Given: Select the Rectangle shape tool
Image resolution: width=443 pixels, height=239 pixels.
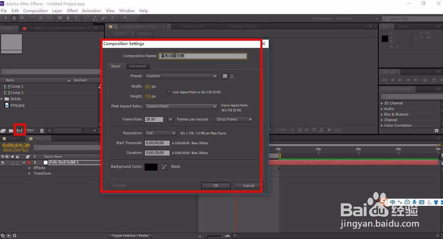Looking at the screenshot, I should pyautogui.click(x=60, y=18).
